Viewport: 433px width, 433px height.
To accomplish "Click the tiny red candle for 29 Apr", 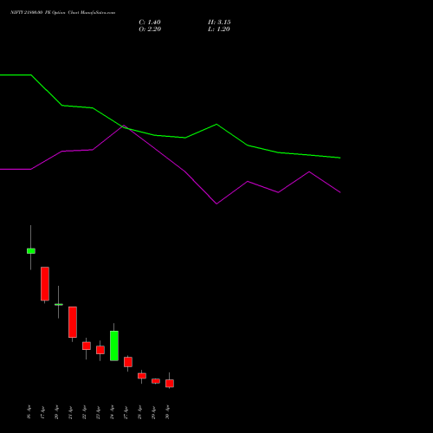I will 156,381.
